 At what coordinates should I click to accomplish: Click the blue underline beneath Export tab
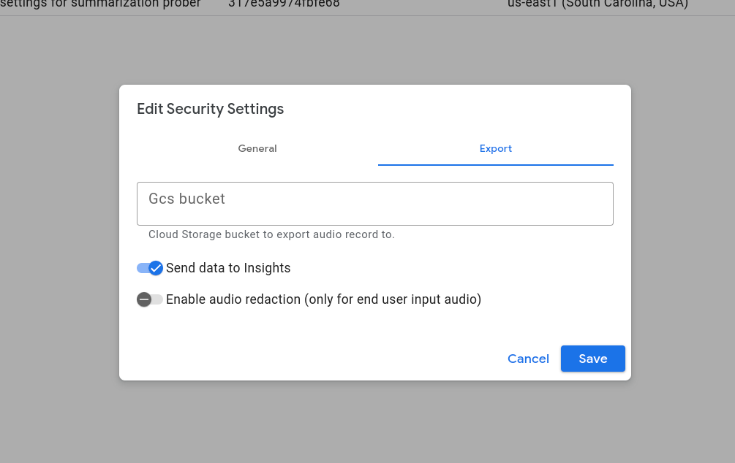495,165
